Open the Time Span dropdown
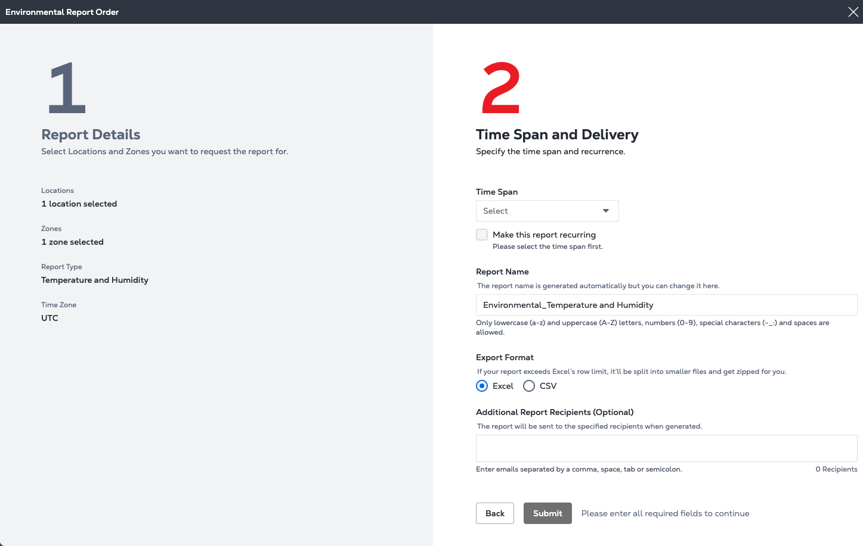 click(x=546, y=211)
